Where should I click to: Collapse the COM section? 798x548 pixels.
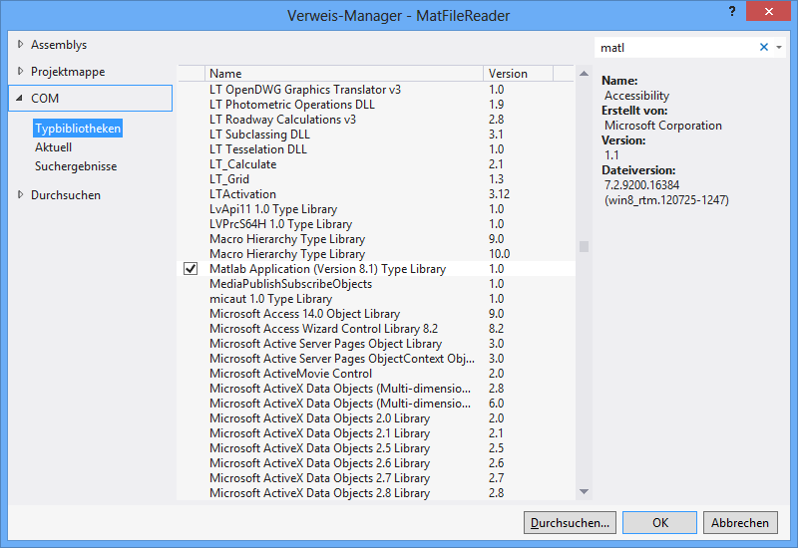(21, 99)
